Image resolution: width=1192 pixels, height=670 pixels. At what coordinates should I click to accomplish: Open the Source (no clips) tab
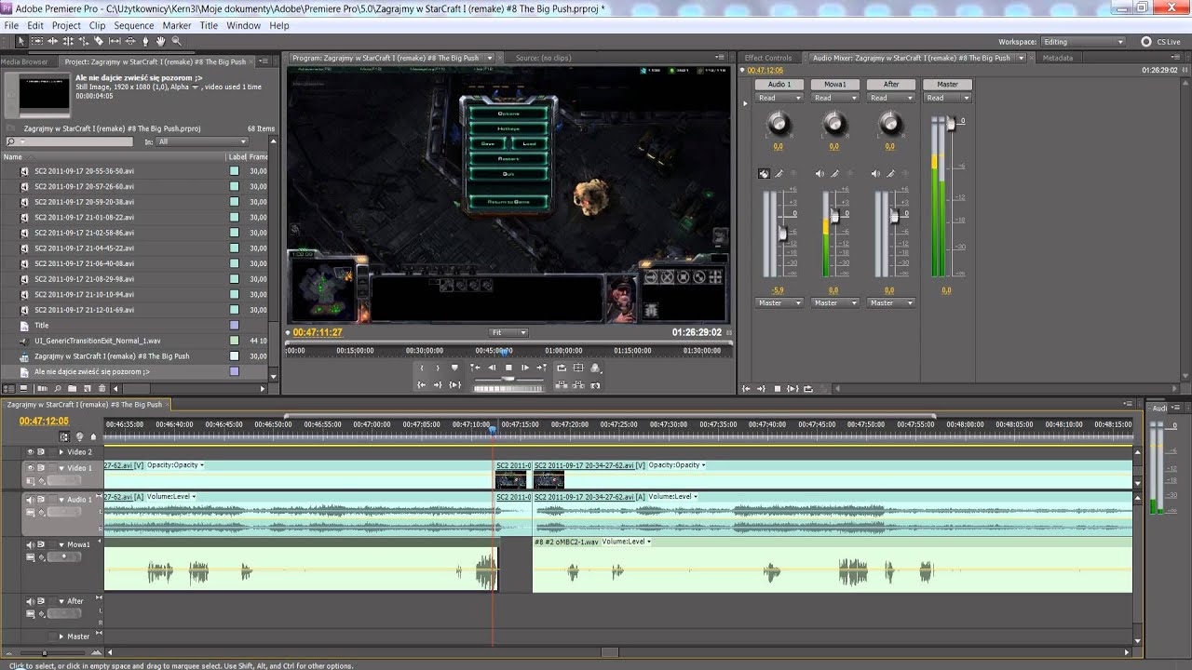543,58
